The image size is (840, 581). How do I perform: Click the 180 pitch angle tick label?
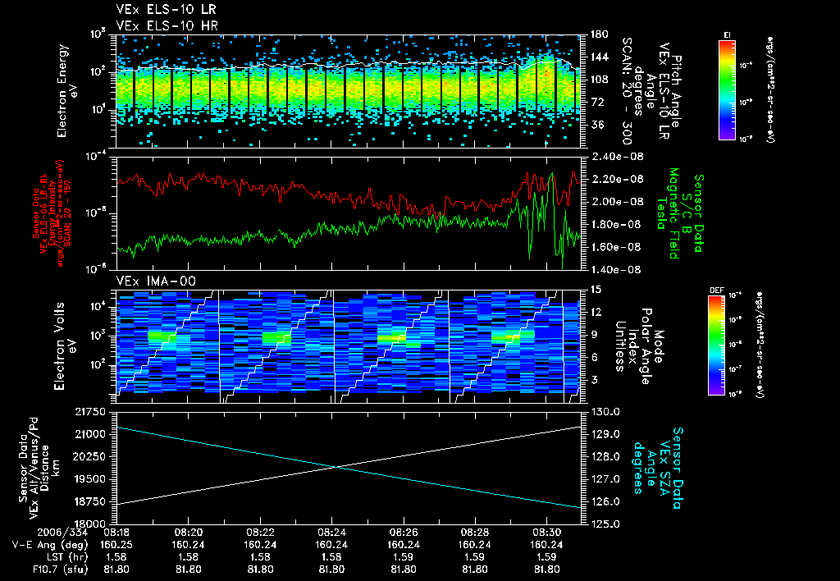click(599, 34)
